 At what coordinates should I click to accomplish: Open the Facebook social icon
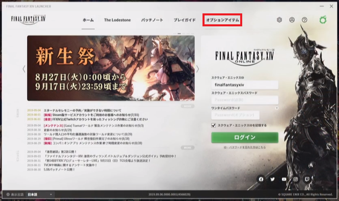[x=261, y=179]
